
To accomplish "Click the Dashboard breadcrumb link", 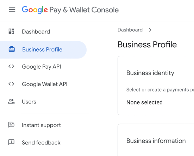I will (x=130, y=30).
